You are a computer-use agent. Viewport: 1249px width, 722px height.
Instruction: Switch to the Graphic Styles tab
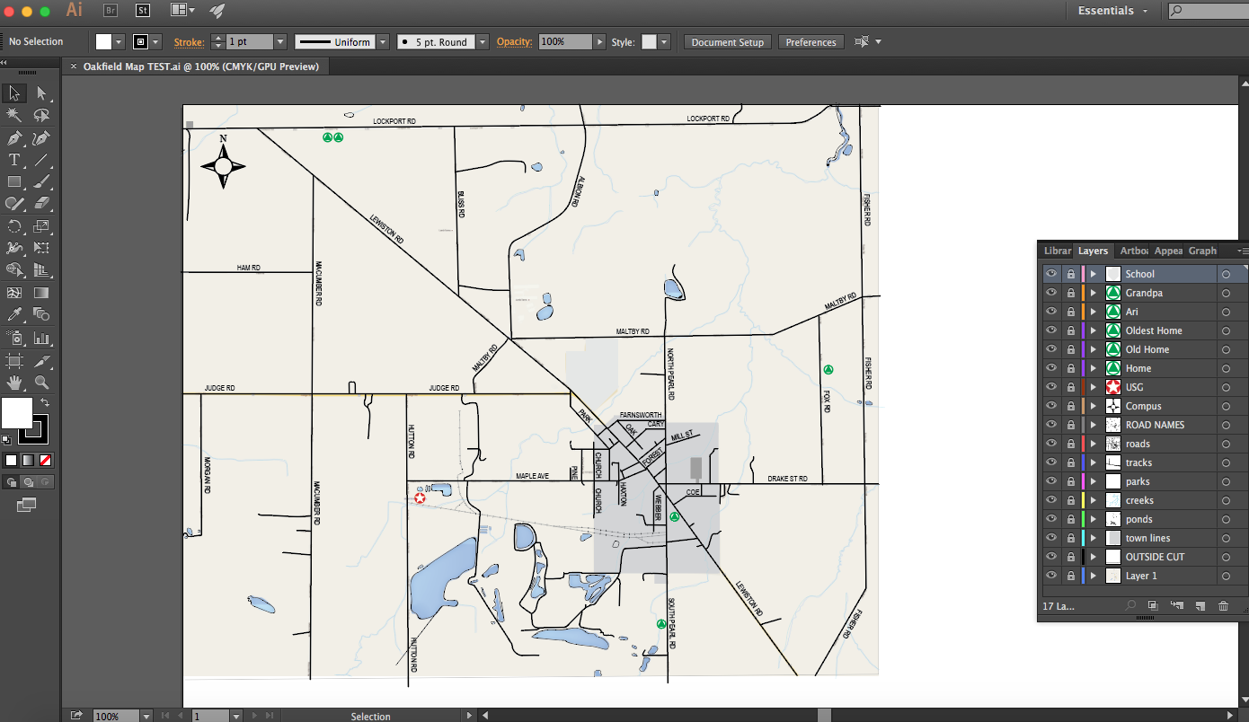click(x=1202, y=251)
